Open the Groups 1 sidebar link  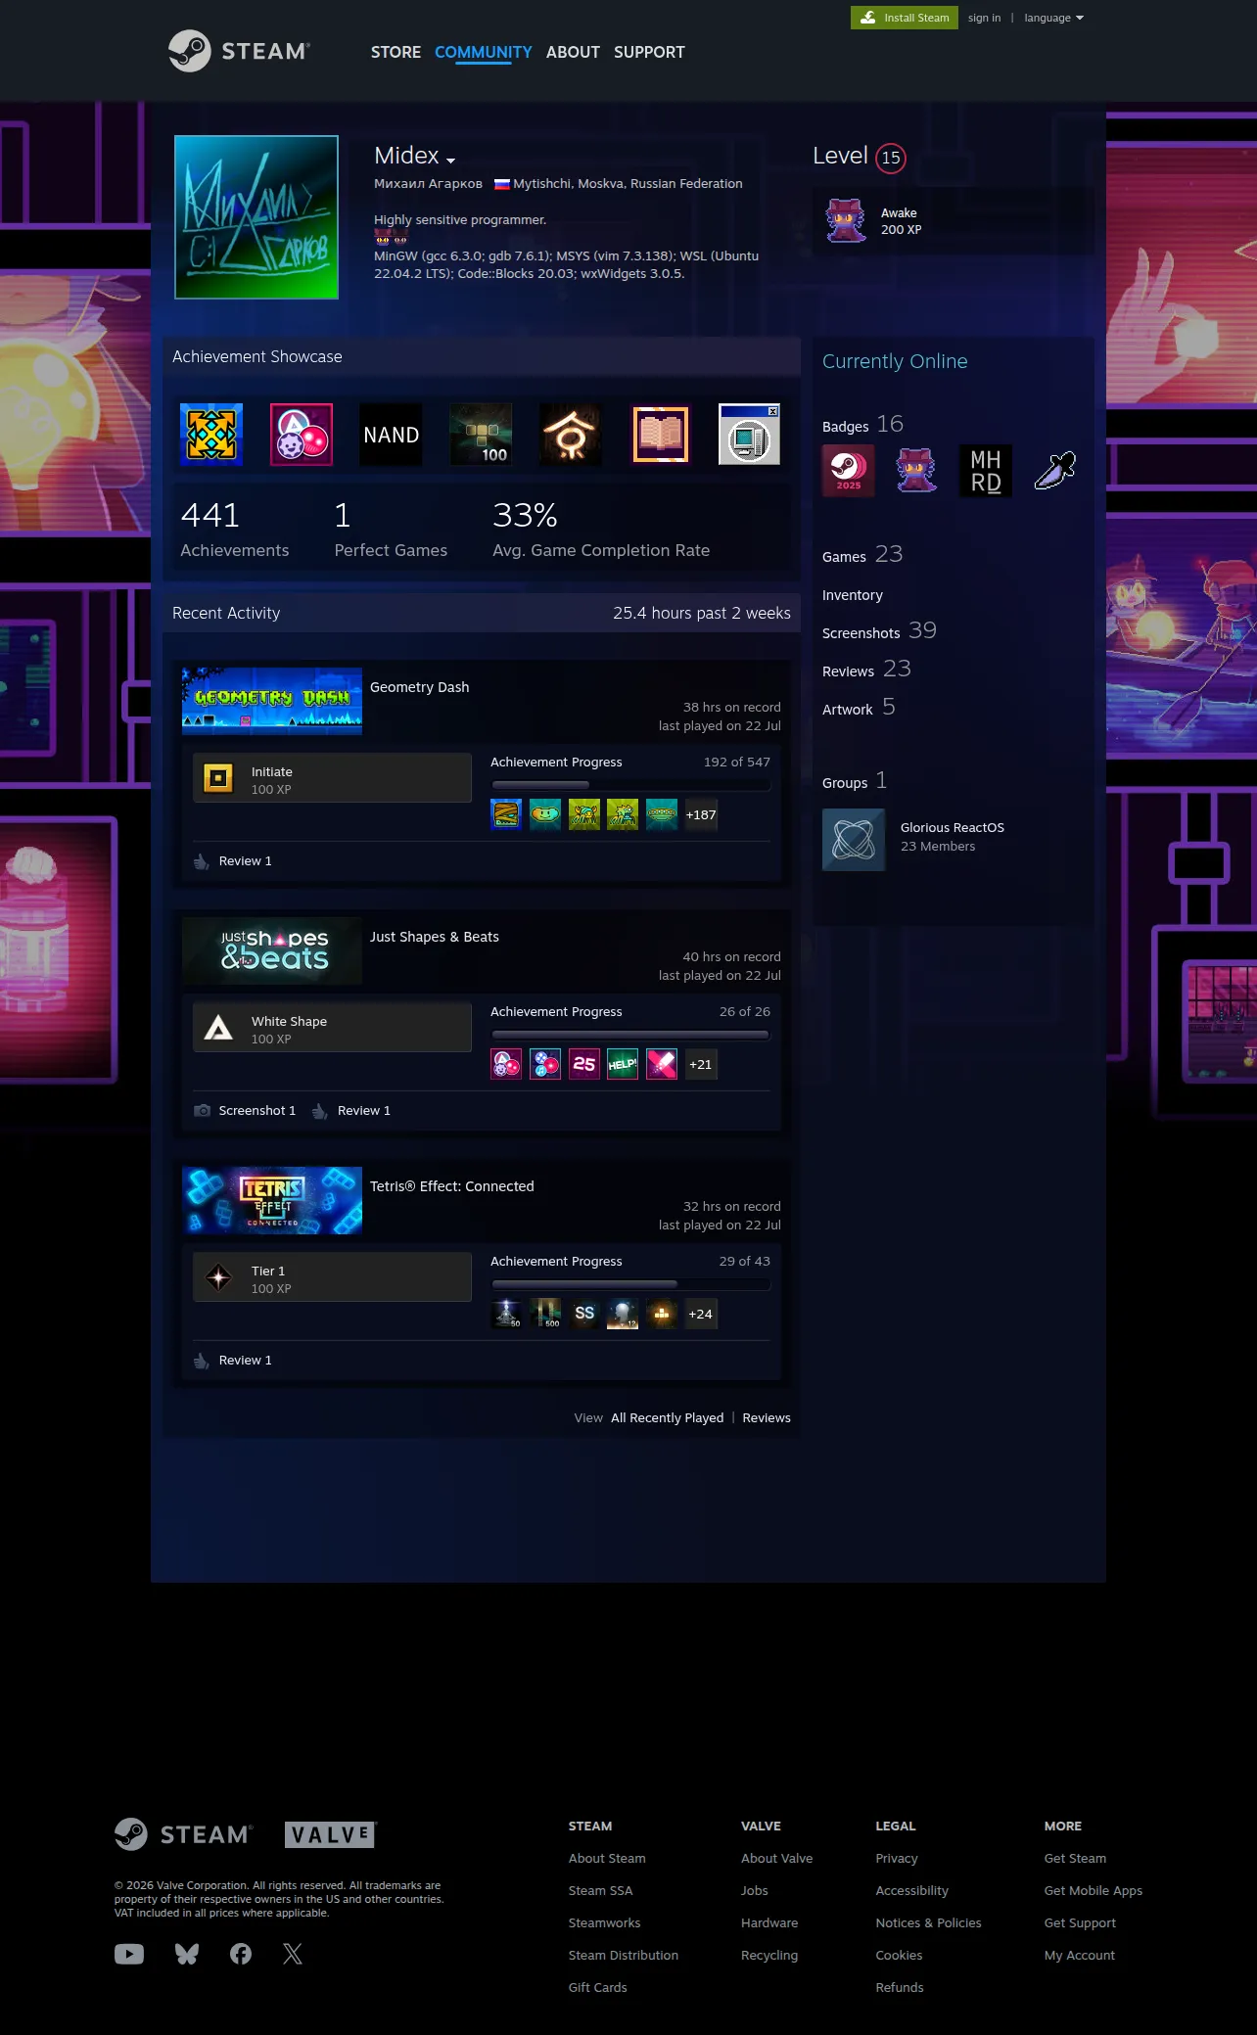[x=855, y=781]
